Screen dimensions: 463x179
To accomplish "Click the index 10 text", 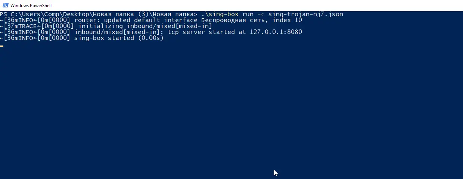I will 287,20.
